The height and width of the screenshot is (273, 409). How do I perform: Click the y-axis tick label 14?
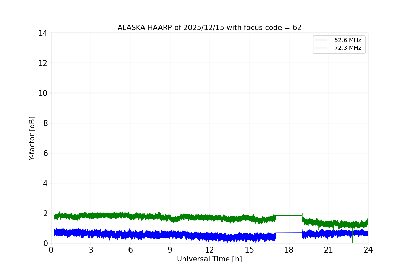(x=43, y=33)
